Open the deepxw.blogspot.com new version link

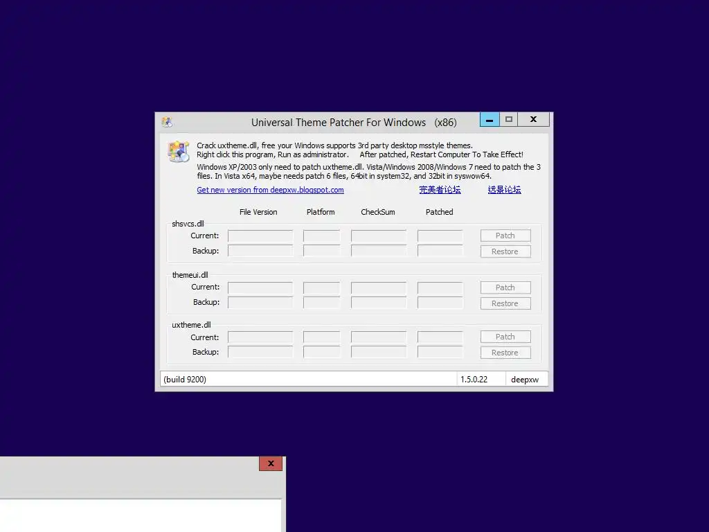[x=271, y=190]
